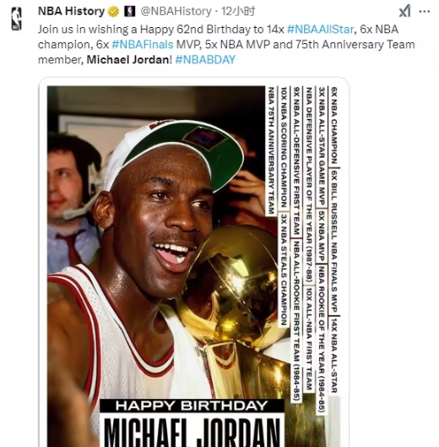Click the 14X NBA ALL-STAR label
Viewport: 439px width, 447px height.
[x=333, y=356]
